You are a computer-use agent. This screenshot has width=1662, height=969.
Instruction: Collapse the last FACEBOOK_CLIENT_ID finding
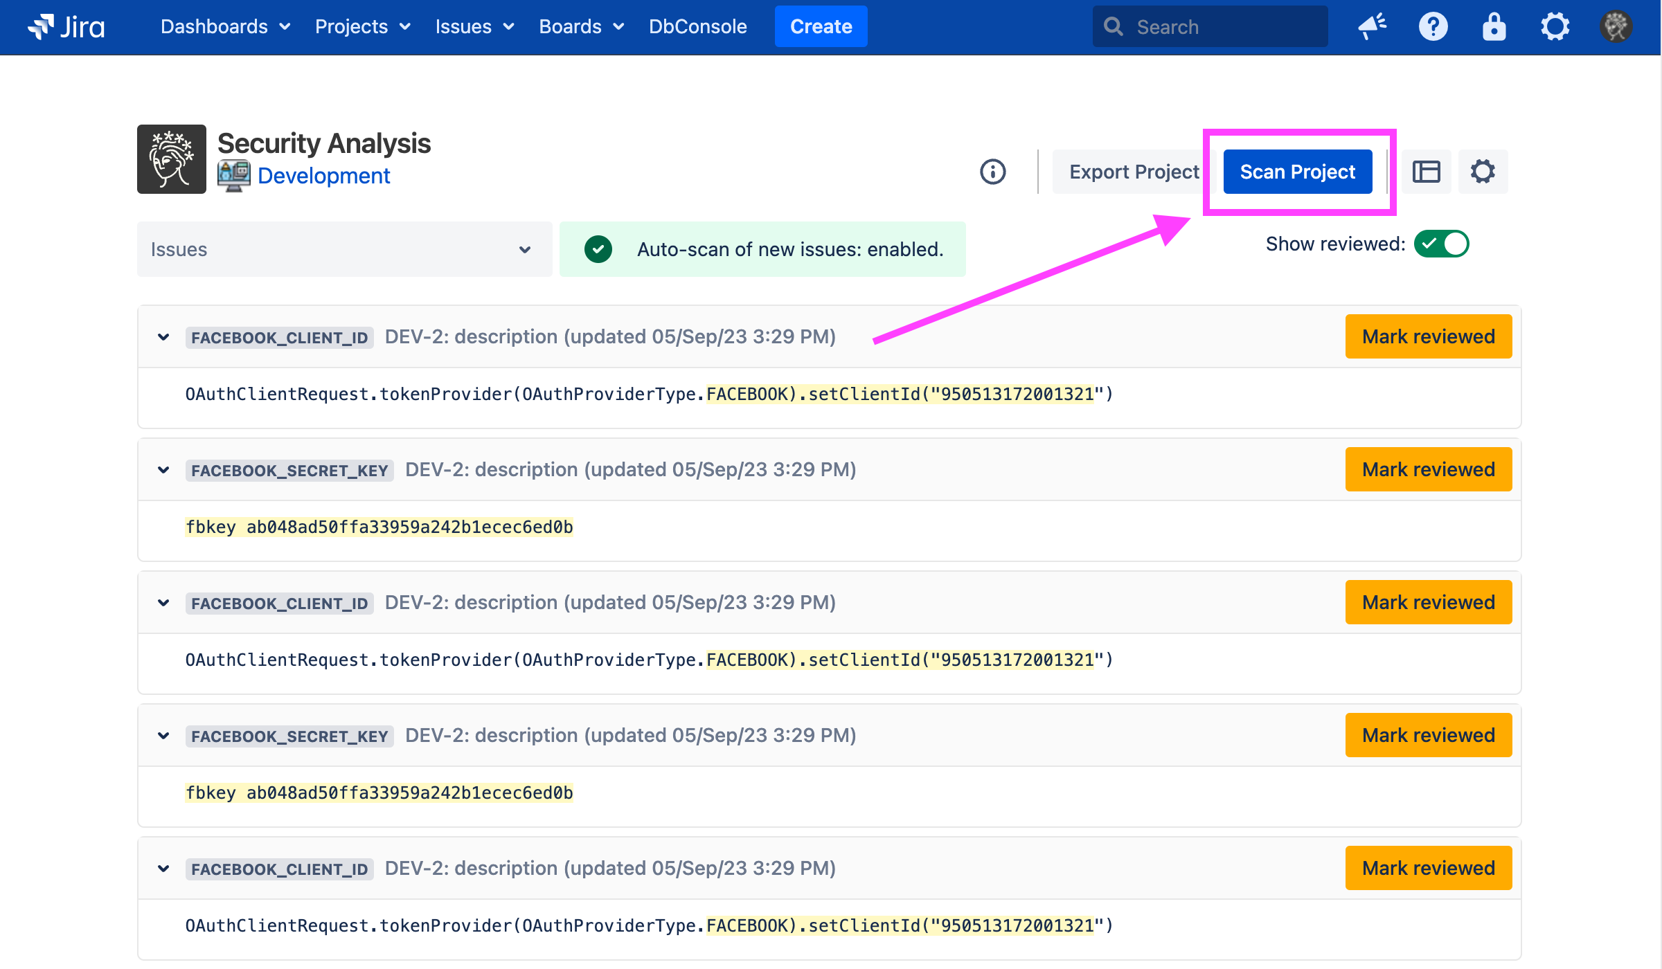[x=163, y=869]
